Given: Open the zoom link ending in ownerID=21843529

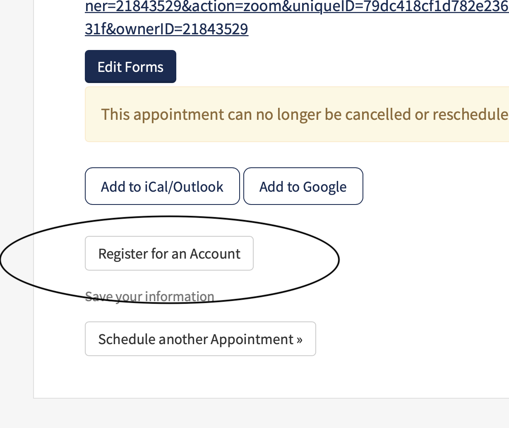Looking at the screenshot, I should pyautogui.click(x=166, y=29).
